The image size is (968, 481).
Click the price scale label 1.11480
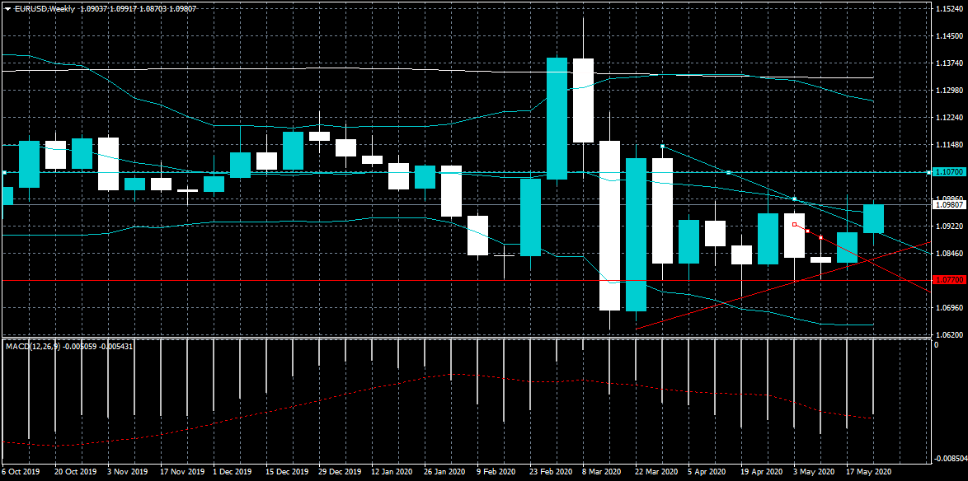(x=950, y=145)
